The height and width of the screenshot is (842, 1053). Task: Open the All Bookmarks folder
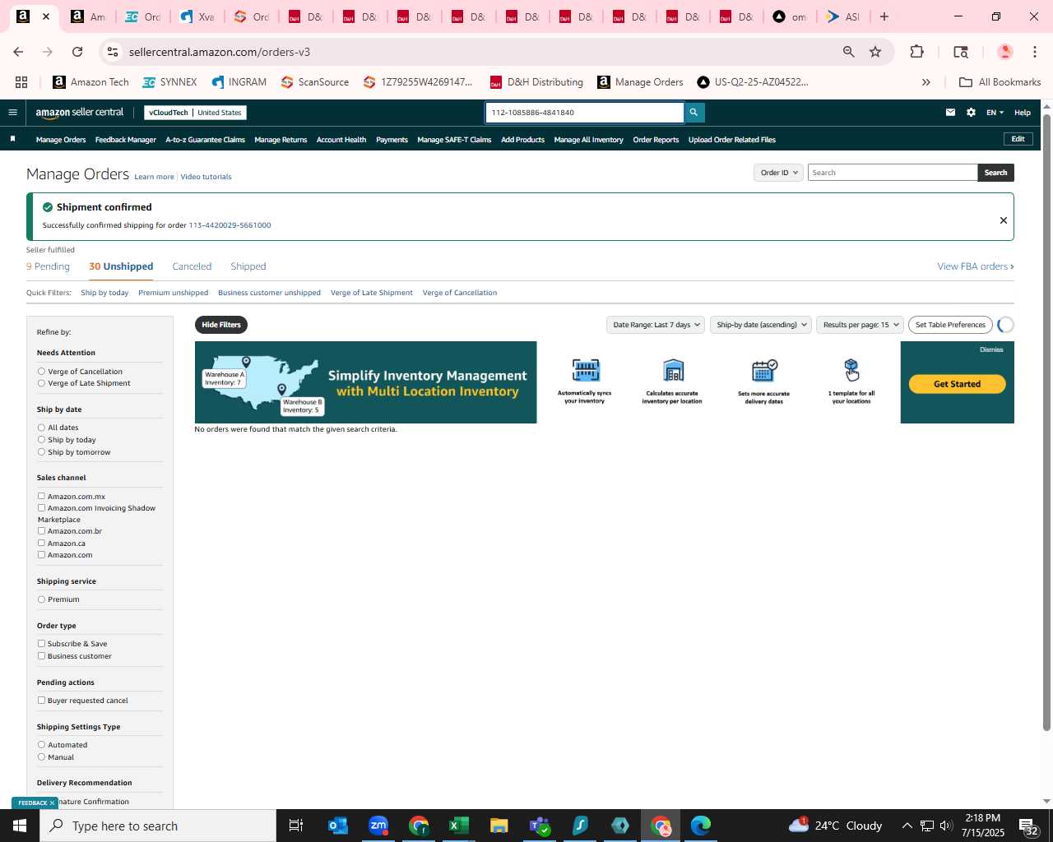1000,82
